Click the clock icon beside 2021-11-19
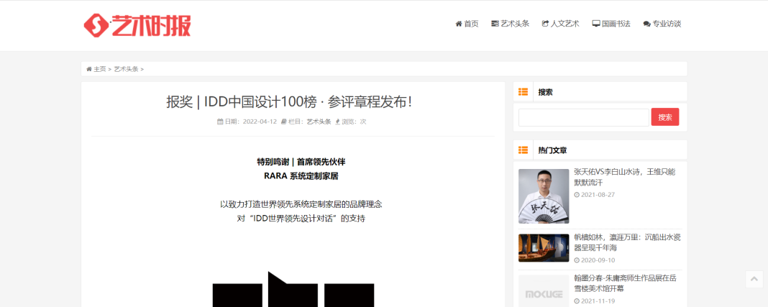 [x=577, y=301]
